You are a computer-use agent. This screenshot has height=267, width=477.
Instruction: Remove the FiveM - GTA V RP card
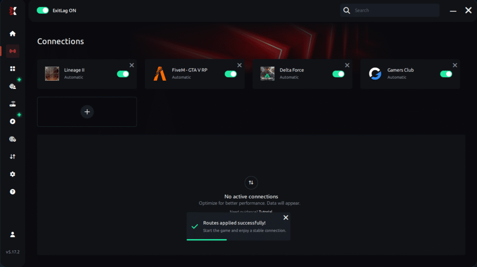pyautogui.click(x=239, y=65)
